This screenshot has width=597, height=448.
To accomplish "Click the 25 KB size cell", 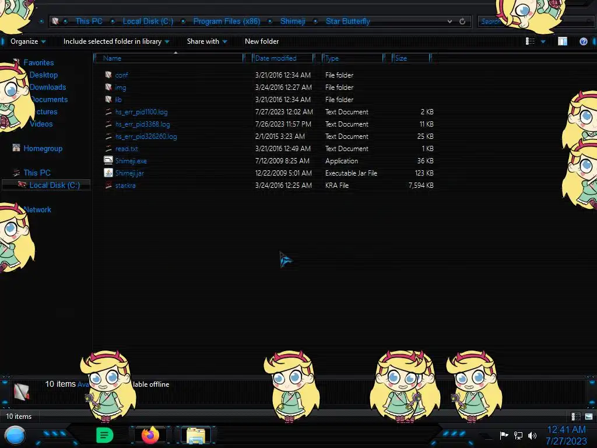I will point(425,136).
